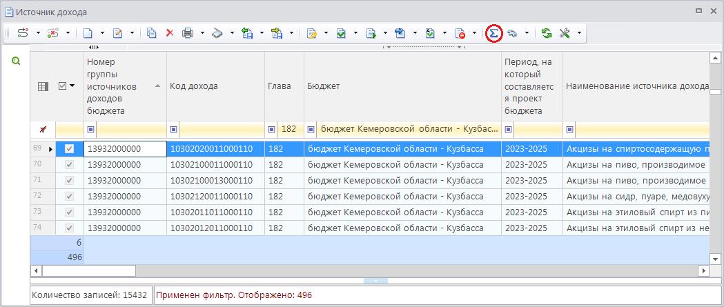Click the Наименование источника дохода column header
724x307 pixels.
click(636, 86)
